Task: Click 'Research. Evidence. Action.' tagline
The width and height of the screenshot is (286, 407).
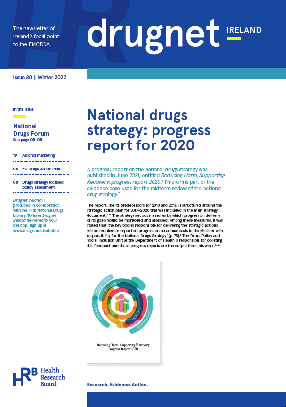Action: (x=117, y=384)
